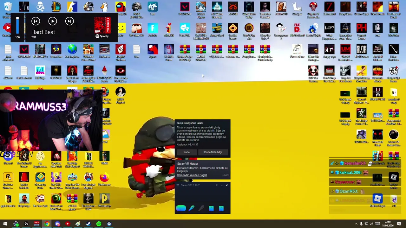Select the Crabmeat desktop icon

pos(104,51)
